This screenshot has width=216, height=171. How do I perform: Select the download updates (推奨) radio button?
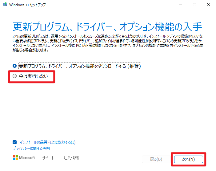coord(14,66)
